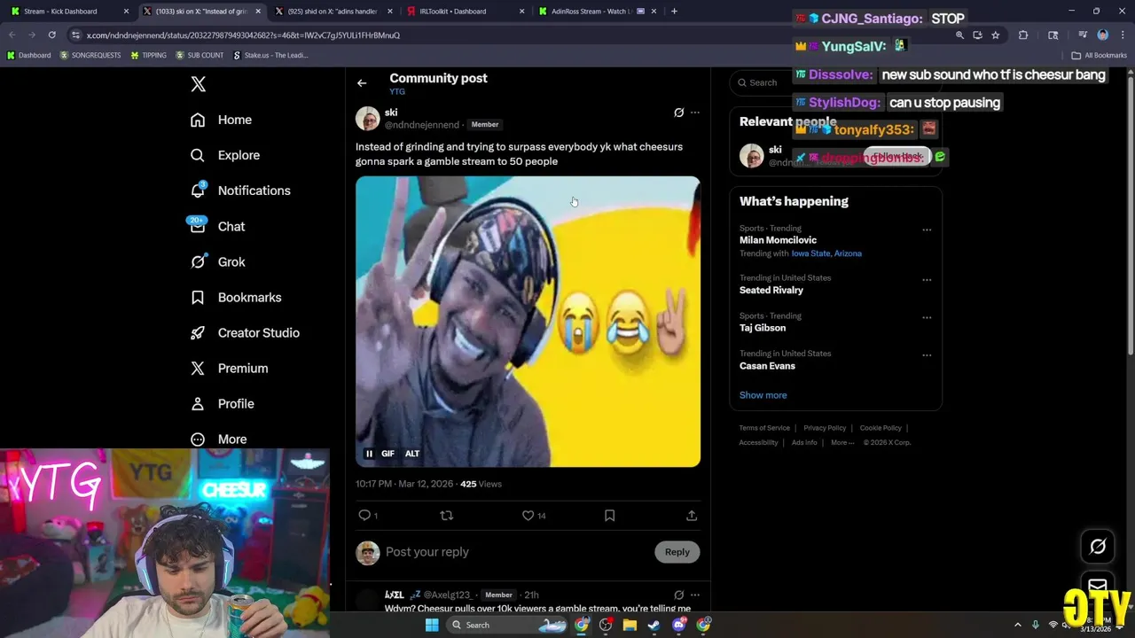
Task: Click the repost icon
Action: [x=446, y=515]
